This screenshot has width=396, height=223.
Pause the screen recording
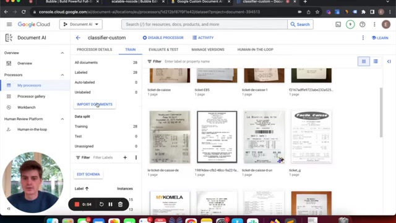coord(110,204)
